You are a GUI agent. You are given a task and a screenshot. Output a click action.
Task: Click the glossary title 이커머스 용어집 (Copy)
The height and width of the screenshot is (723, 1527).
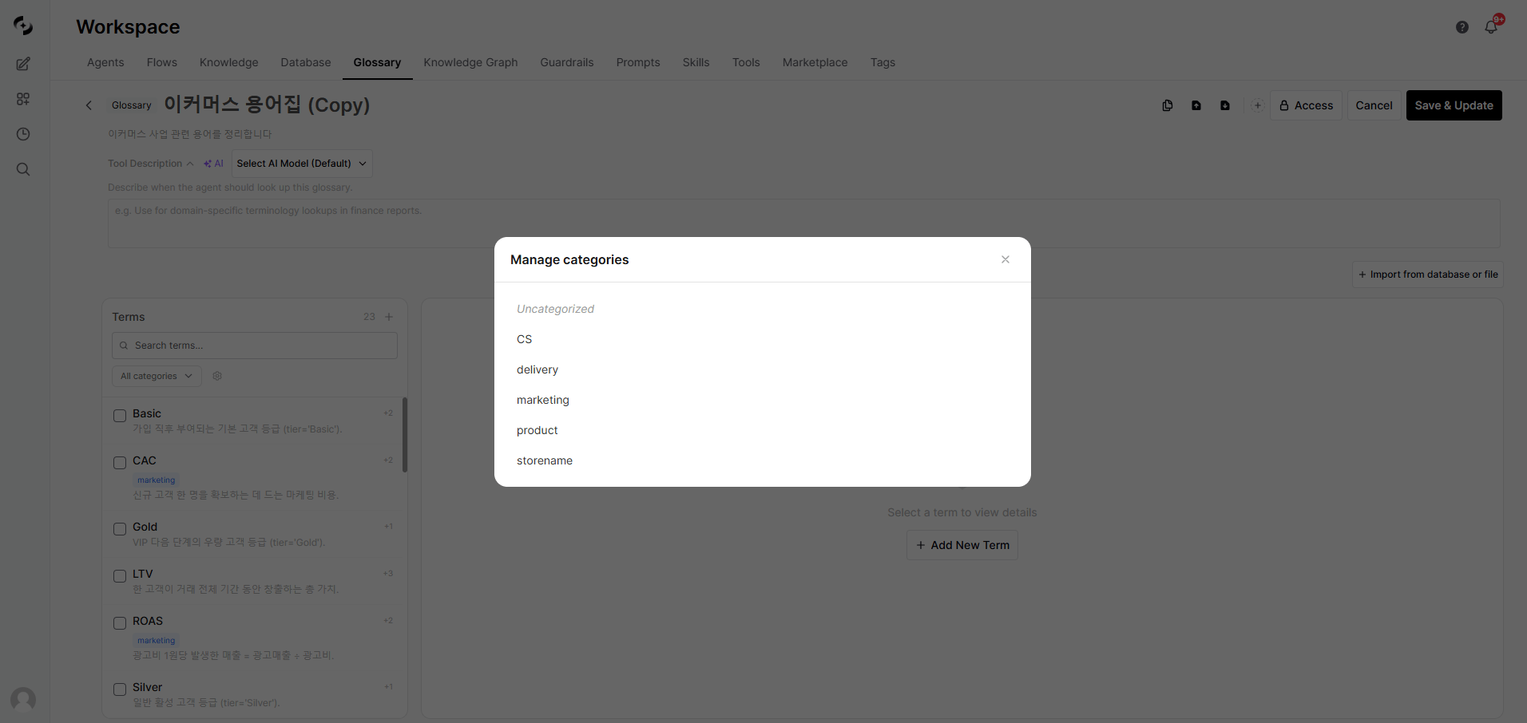pos(267,105)
